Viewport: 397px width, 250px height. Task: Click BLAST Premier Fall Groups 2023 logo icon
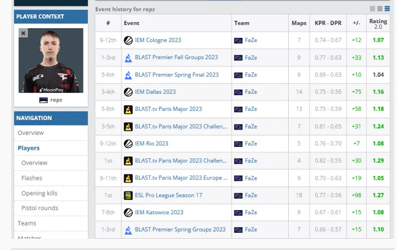(128, 58)
